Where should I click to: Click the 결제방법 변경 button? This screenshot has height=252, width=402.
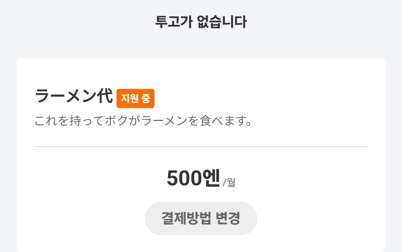click(201, 218)
